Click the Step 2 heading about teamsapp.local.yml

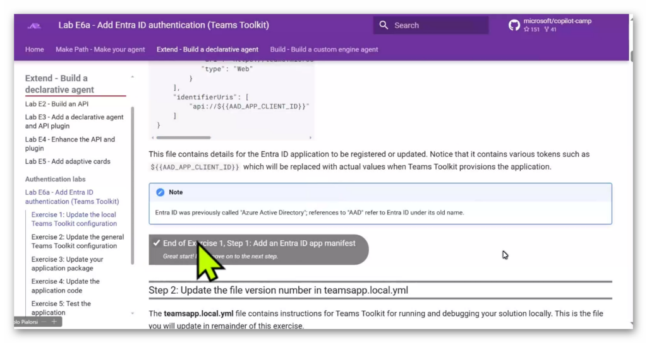pos(278,290)
